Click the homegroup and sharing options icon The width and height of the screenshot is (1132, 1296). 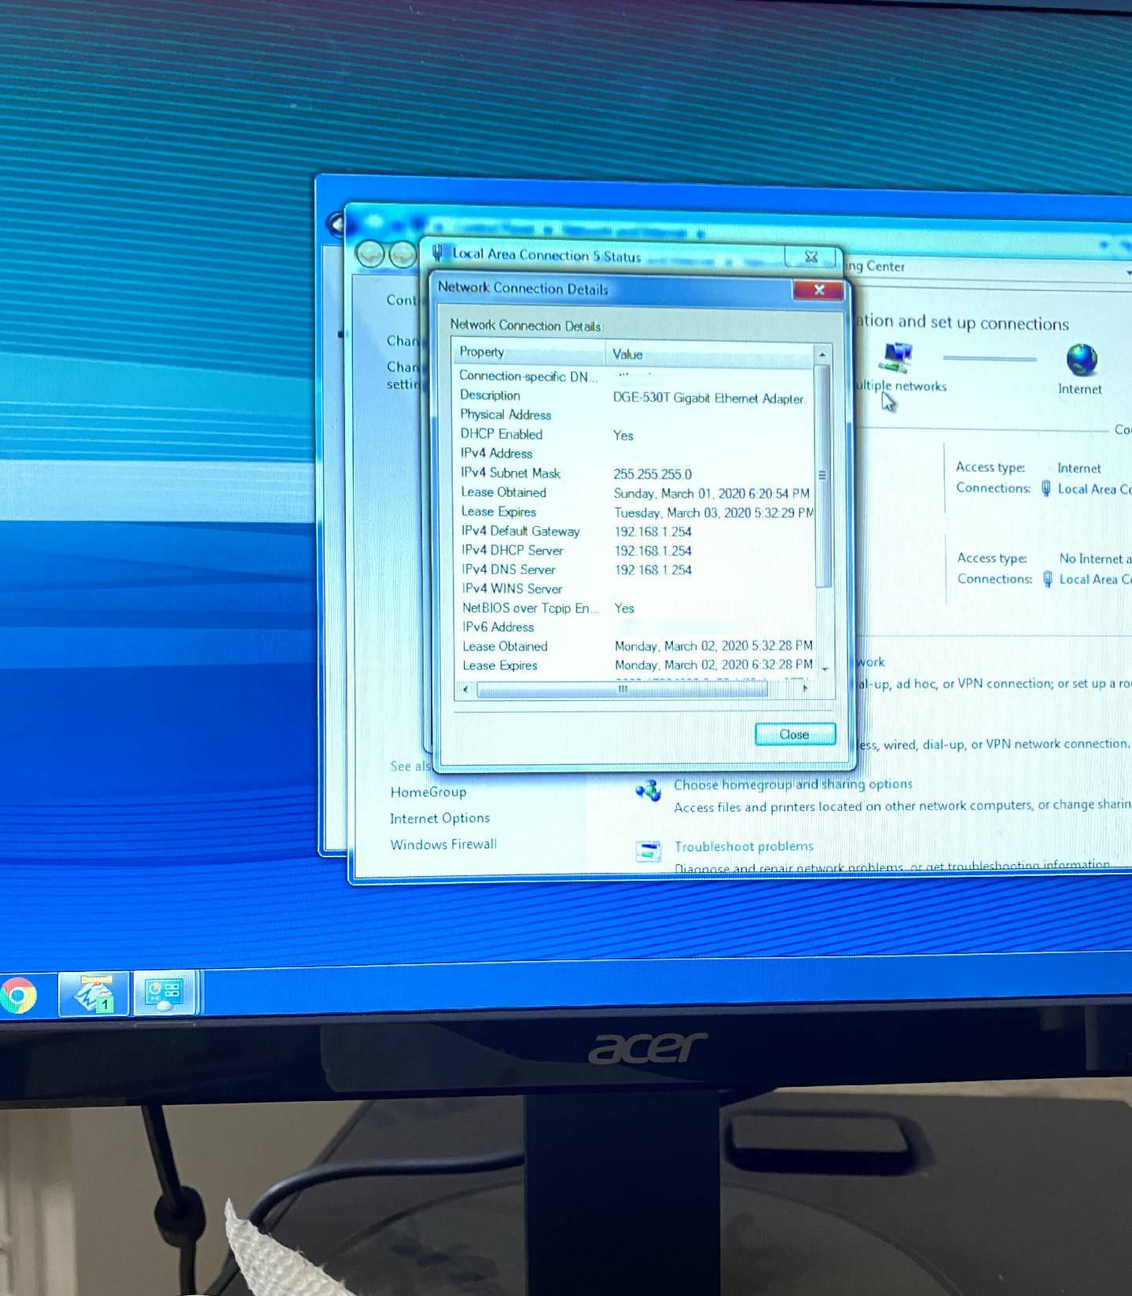(649, 791)
